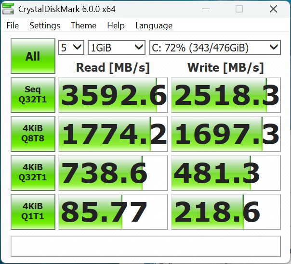Select the 4KiB Q32T1 read result 738.6
The image size is (291, 264).
coord(113,173)
